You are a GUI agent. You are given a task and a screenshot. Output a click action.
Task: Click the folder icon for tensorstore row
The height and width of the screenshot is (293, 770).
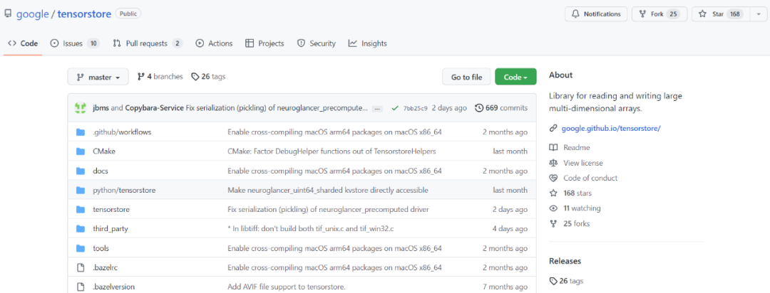click(x=81, y=210)
